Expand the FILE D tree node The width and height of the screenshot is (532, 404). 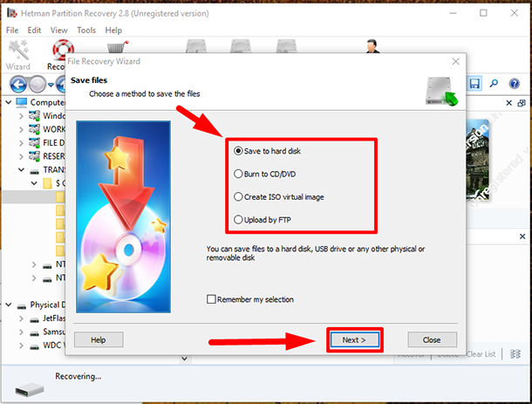[x=21, y=143]
